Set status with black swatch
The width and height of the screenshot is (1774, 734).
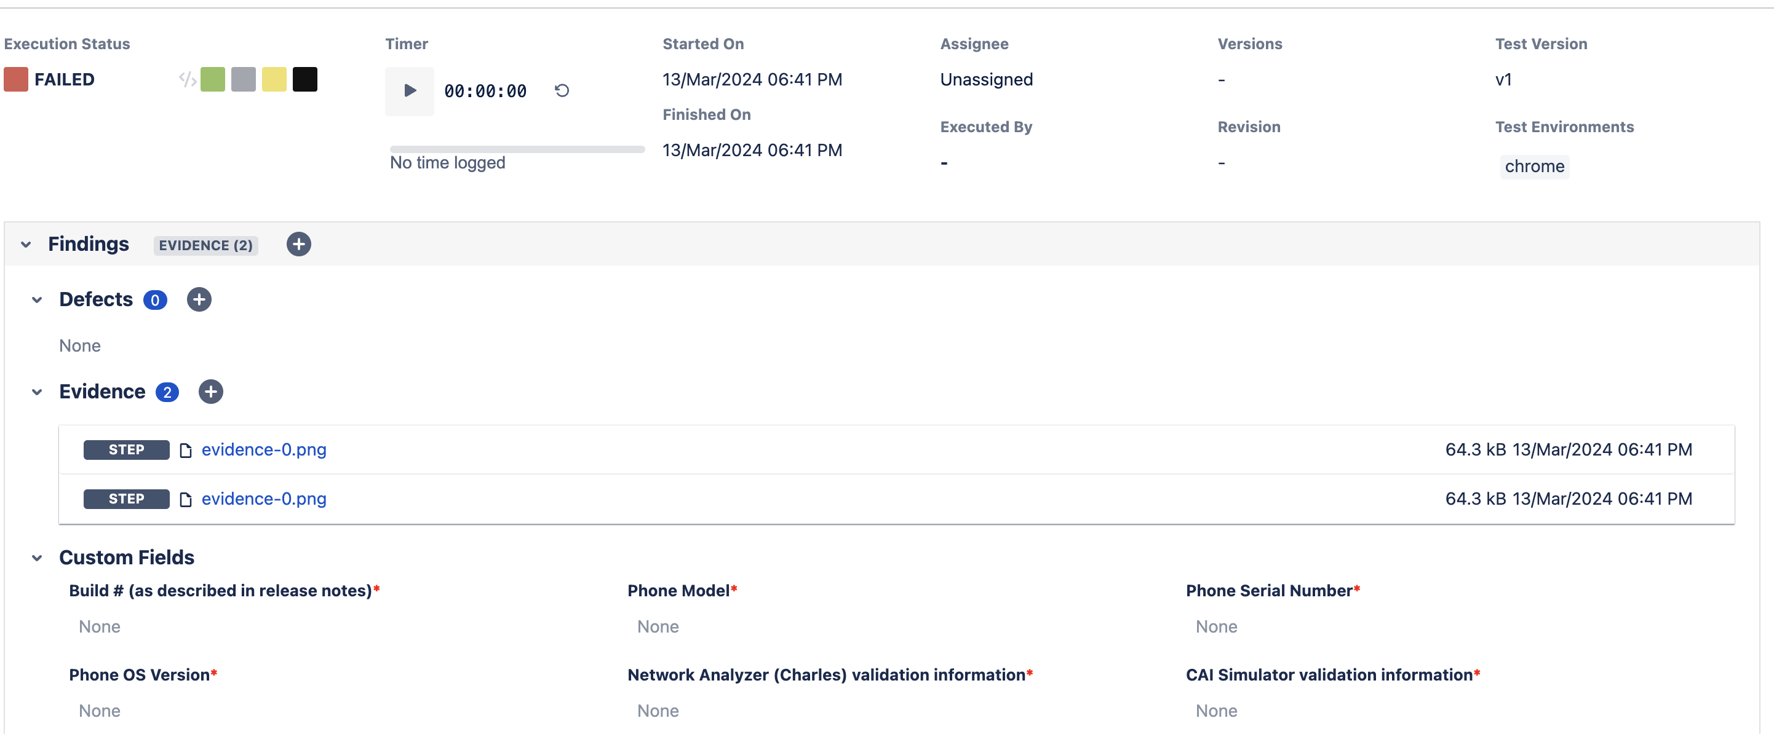(x=305, y=79)
